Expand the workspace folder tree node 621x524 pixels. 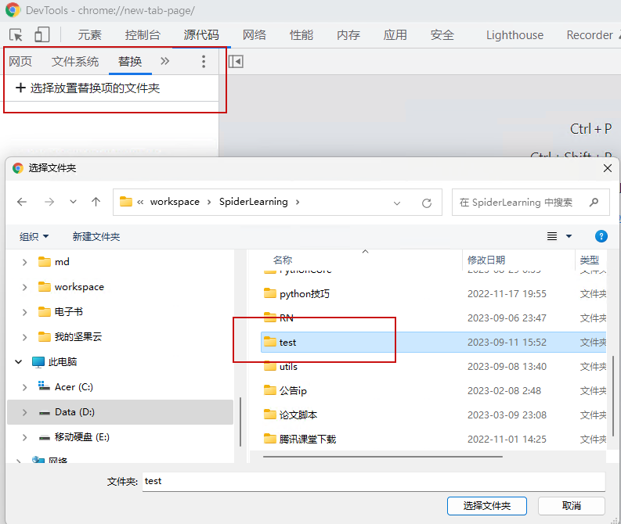pyautogui.click(x=25, y=287)
